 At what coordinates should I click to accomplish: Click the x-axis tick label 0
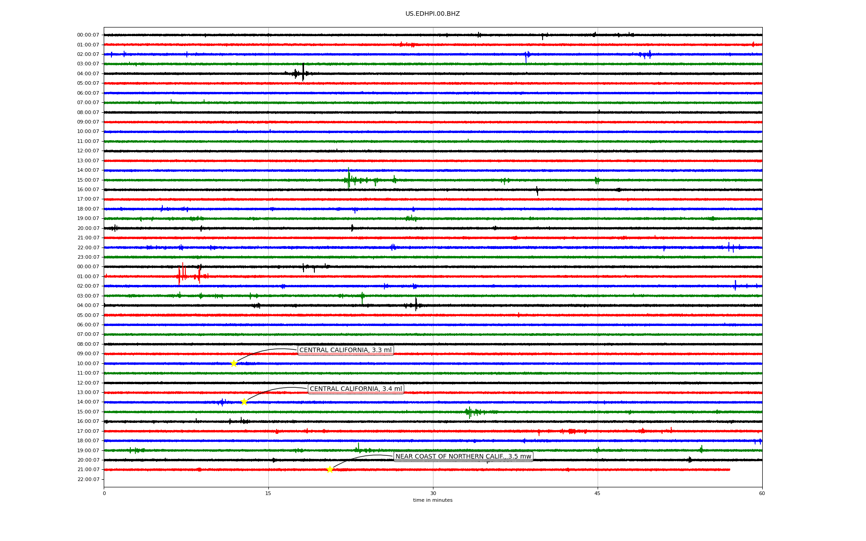(104, 493)
